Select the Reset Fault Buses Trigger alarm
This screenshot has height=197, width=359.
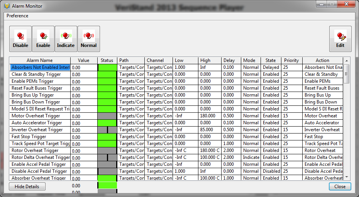coord(40,88)
